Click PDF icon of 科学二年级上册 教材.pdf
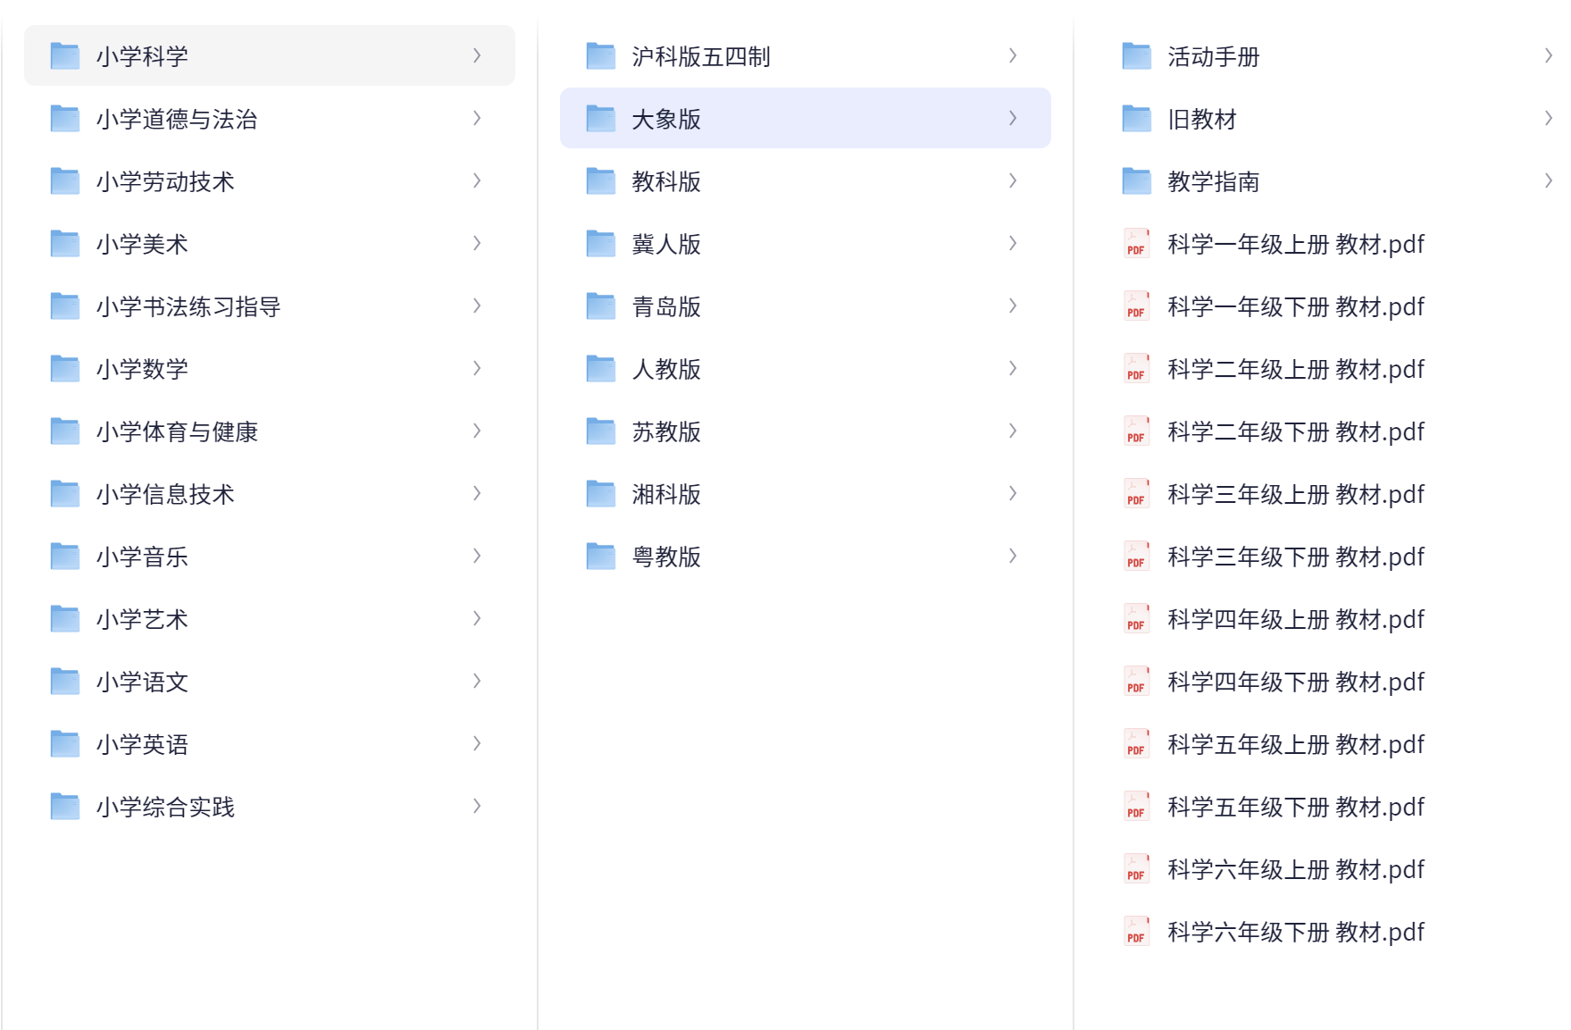The width and height of the screenshot is (1571, 1030). [1137, 369]
